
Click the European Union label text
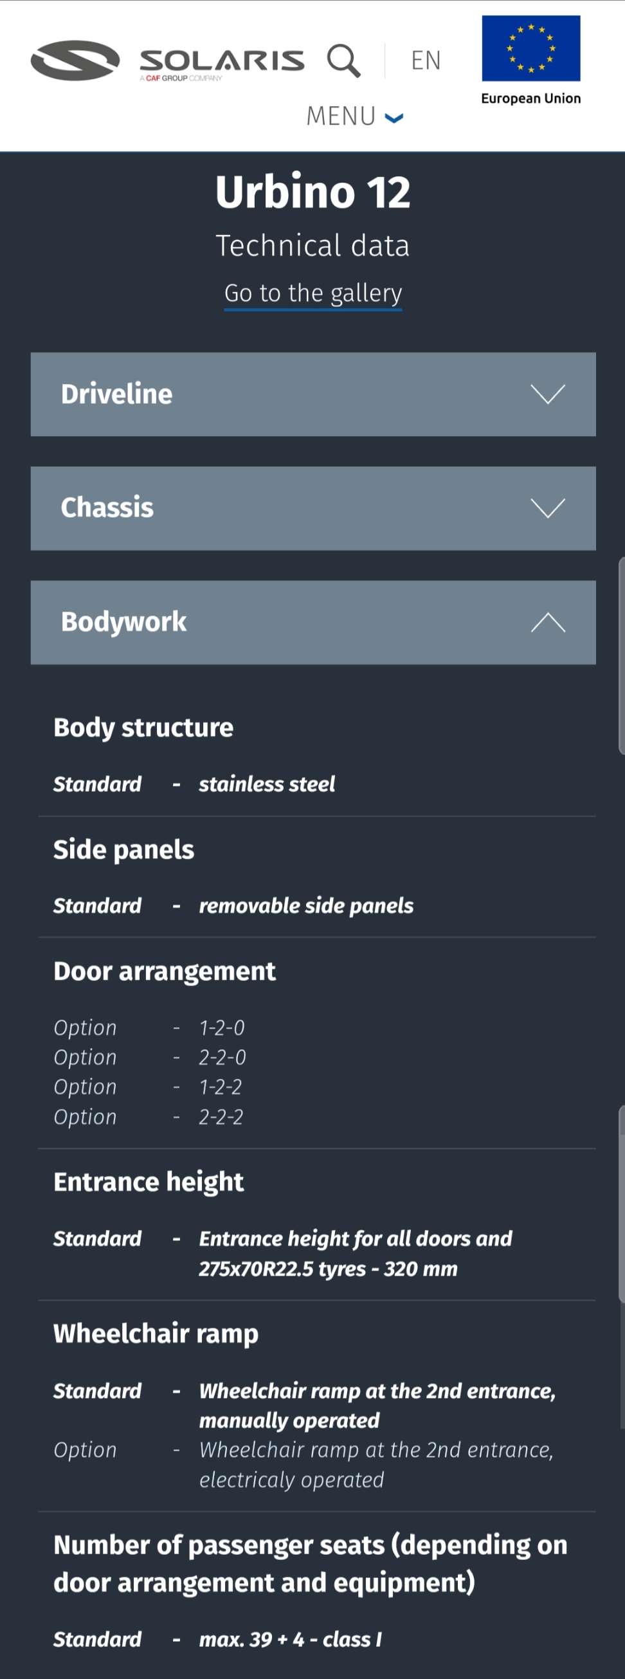530,98
